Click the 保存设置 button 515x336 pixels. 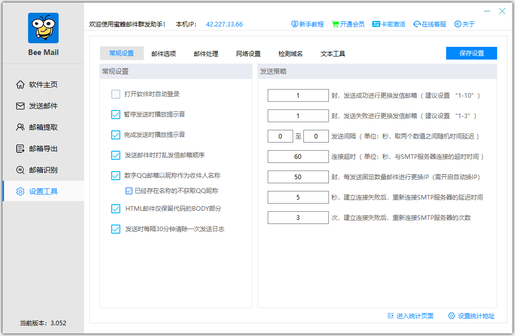[471, 53]
